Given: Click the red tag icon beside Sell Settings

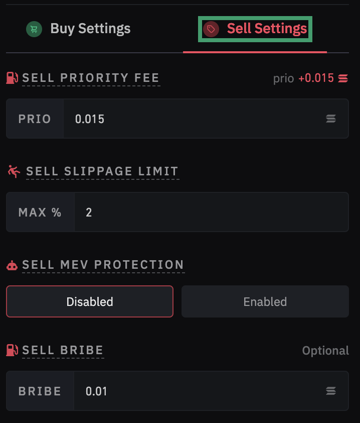Looking at the screenshot, I should (x=211, y=29).
